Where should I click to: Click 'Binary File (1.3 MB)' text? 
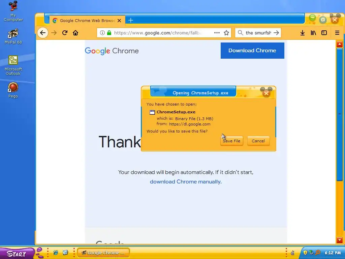pos(194,119)
